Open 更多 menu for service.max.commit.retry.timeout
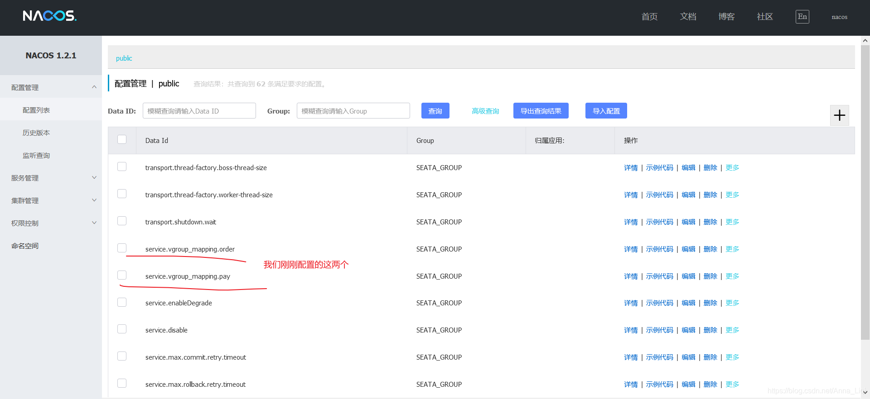This screenshot has height=399, width=870. pos(732,357)
